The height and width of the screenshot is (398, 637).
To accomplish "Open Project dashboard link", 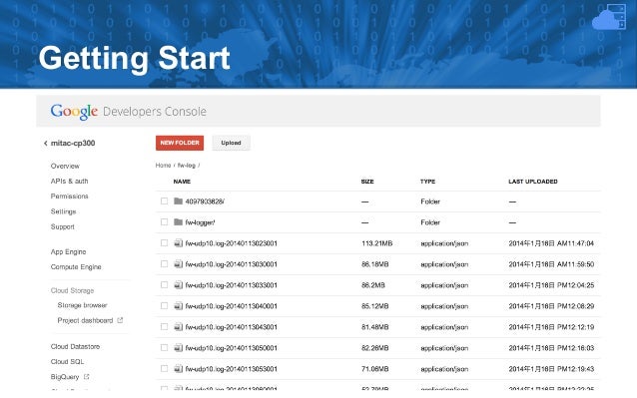I will [85, 320].
